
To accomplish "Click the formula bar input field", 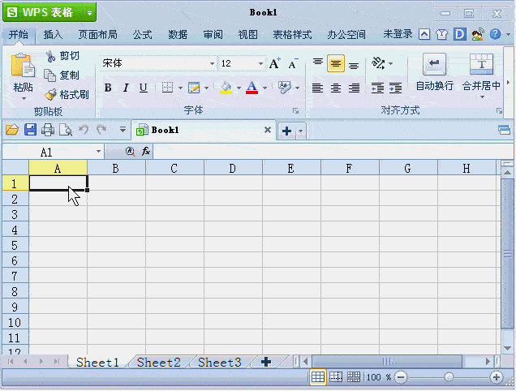I will [x=333, y=152].
